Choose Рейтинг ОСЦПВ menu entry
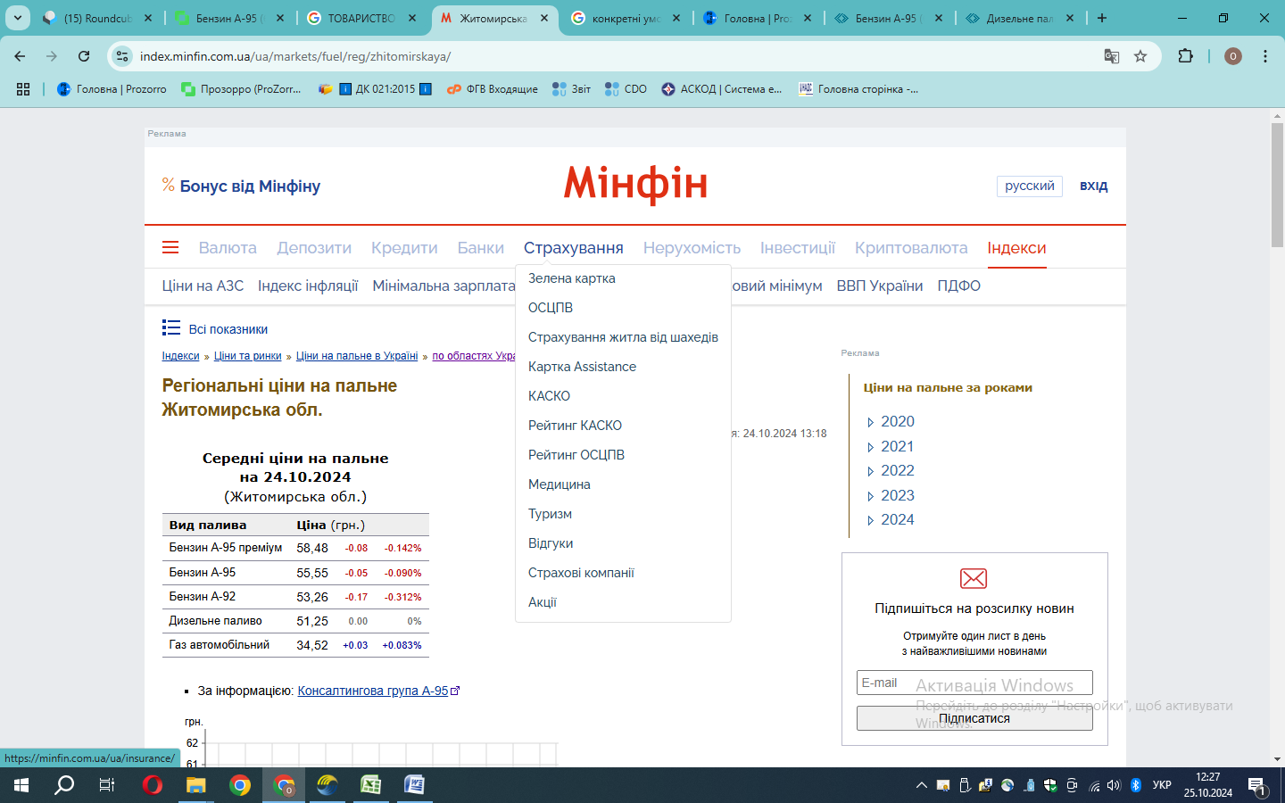 [576, 455]
